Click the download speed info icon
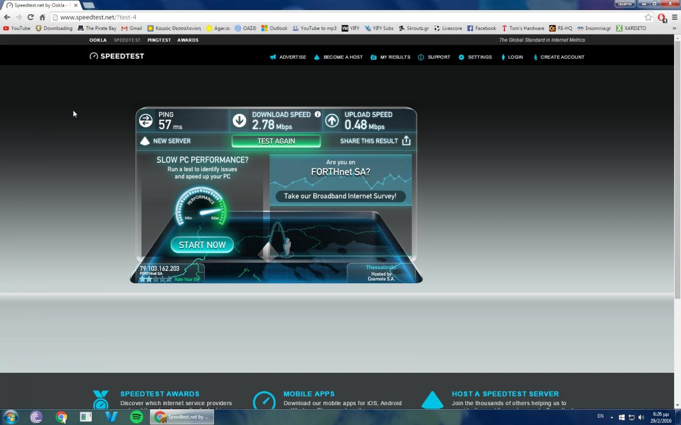The width and height of the screenshot is (681, 425). coord(318,114)
